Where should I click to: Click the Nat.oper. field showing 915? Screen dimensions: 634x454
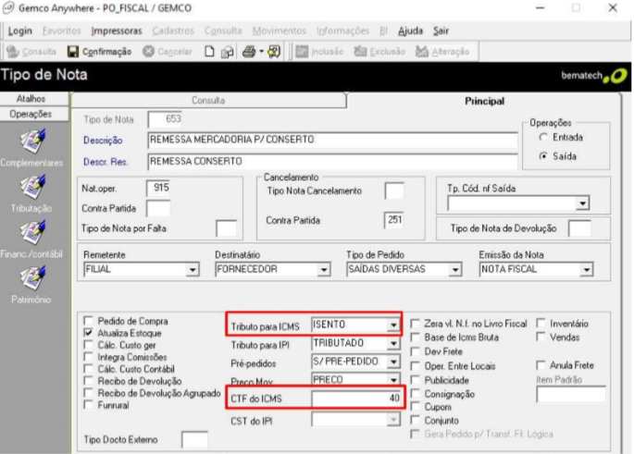point(158,188)
